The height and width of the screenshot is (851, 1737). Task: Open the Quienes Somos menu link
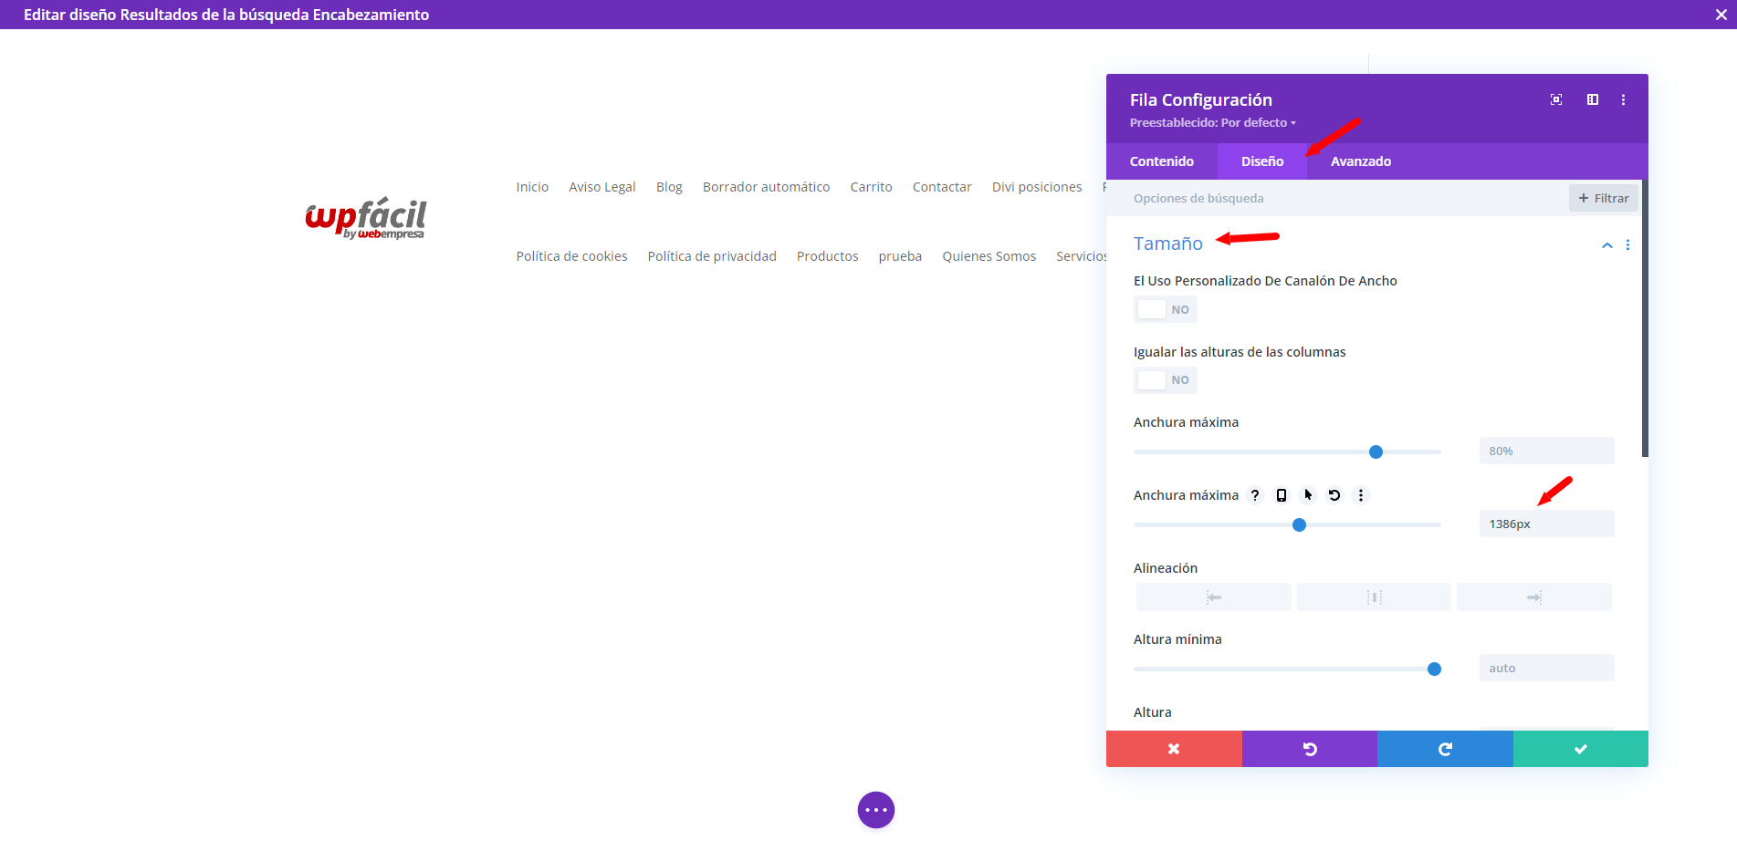(989, 256)
